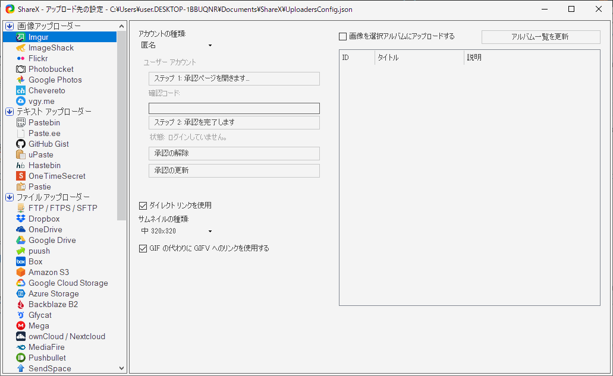Click the ID column header
Image resolution: width=613 pixels, height=376 pixels.
click(x=357, y=58)
